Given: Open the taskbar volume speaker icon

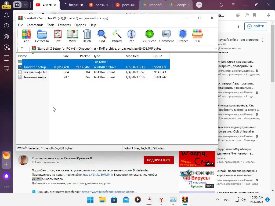Looking at the screenshot, I should 243,200.
